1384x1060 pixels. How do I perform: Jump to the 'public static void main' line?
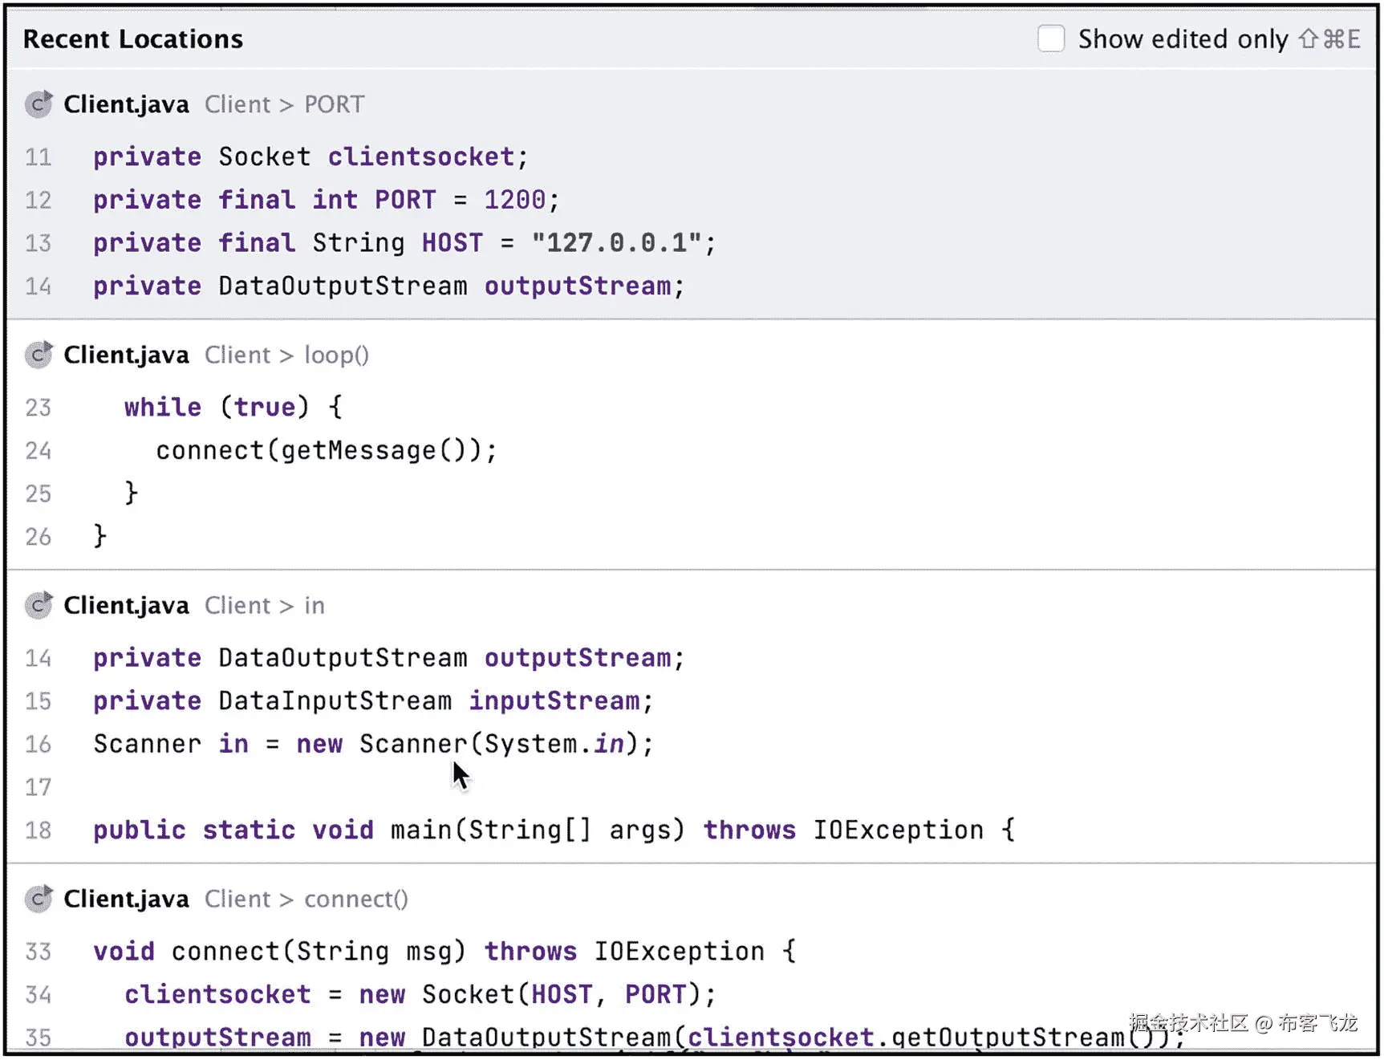pyautogui.click(x=554, y=830)
